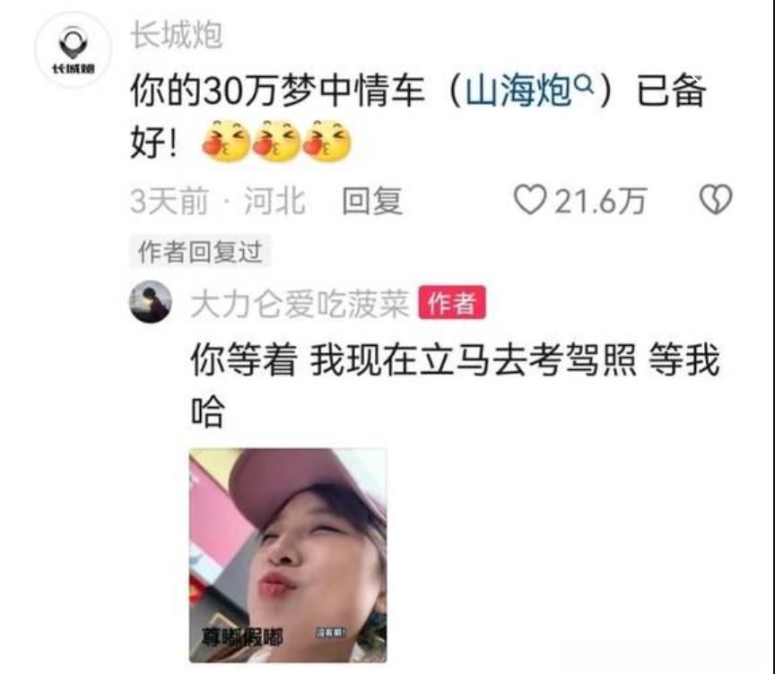Like the 长城炮 comment via heart icon
Viewport: 775px width, 674px height.
[530, 200]
